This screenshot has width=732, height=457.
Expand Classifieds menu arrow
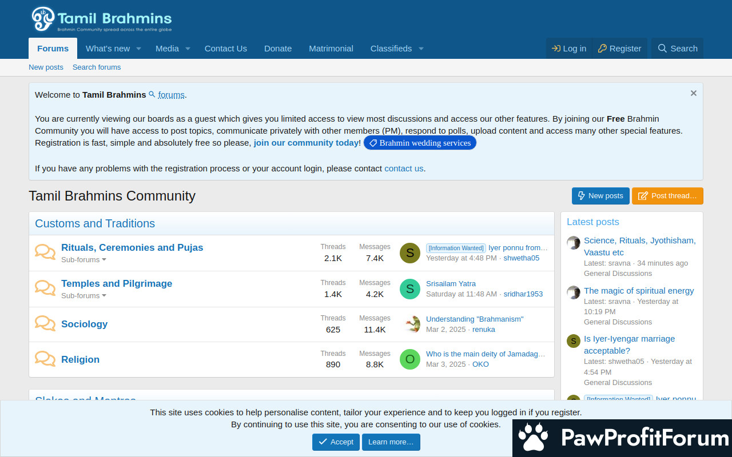pos(421,49)
